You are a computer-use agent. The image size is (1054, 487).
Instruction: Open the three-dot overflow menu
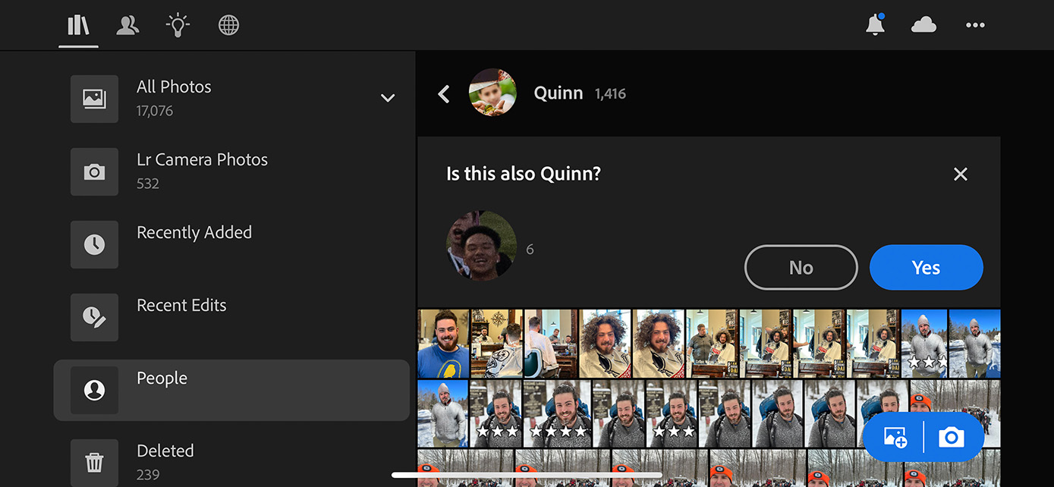pos(975,25)
